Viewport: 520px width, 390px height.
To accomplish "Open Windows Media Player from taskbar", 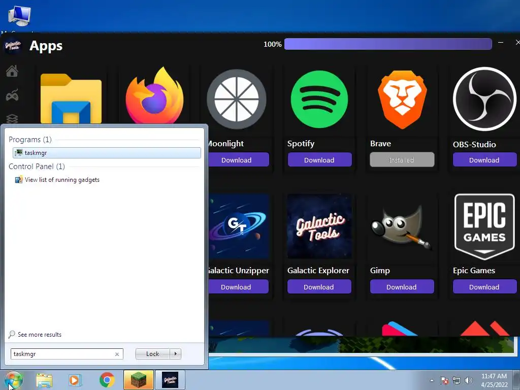I will coord(75,380).
